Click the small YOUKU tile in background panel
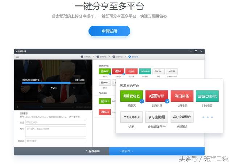The height and width of the screenshot is (164, 232). click(x=158, y=72)
